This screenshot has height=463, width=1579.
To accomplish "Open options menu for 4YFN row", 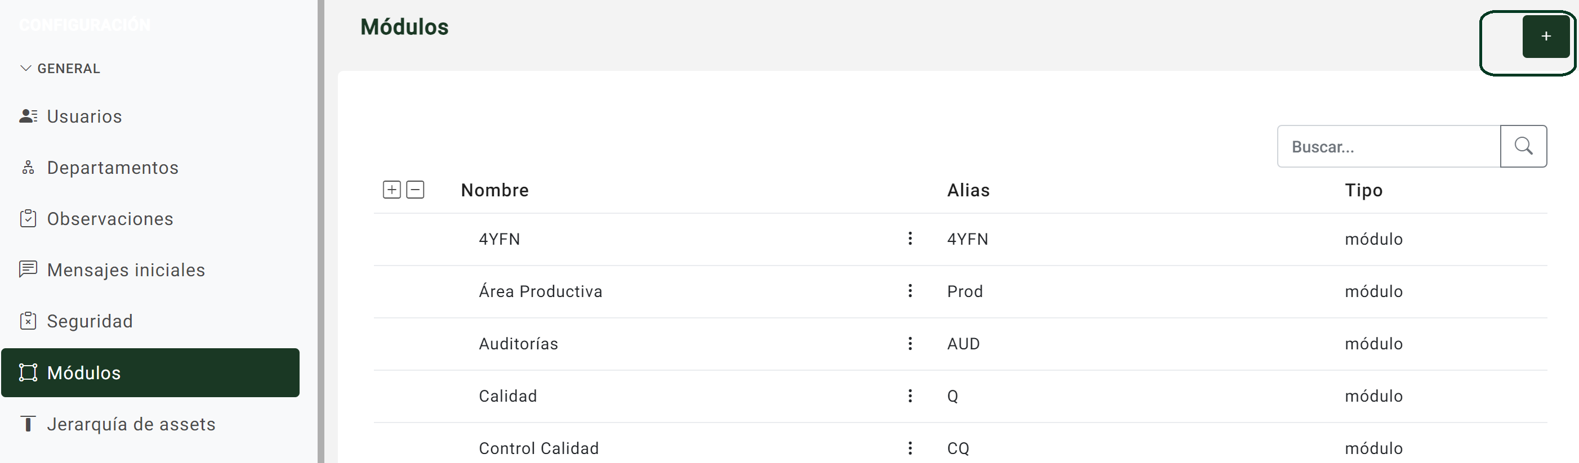I will coord(909,238).
